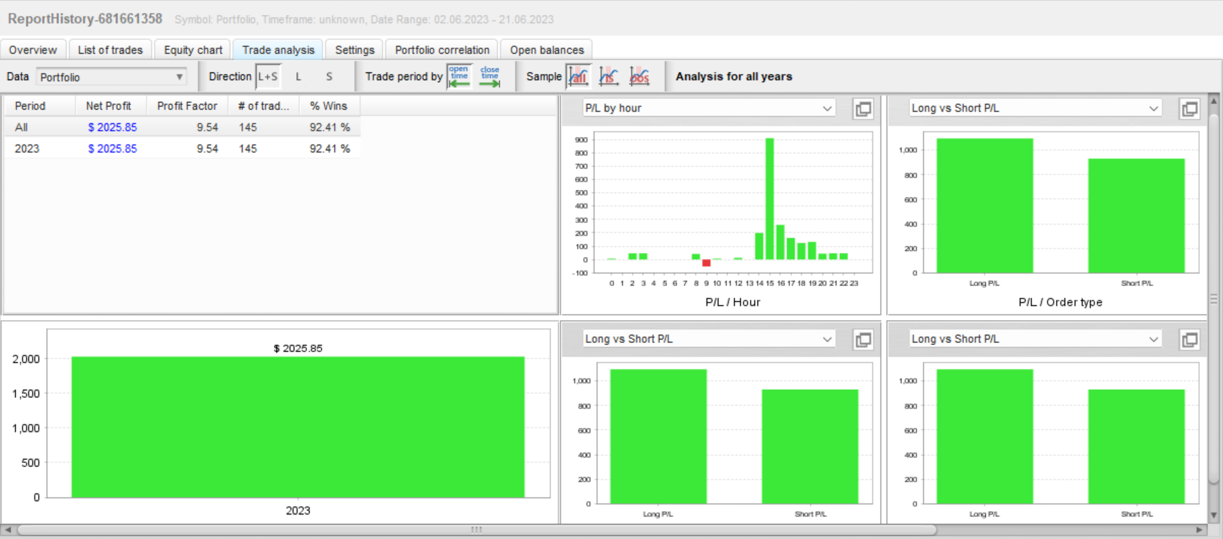Click the ReportHistory-681661358 title
The image size is (1223, 539).
[x=85, y=19]
